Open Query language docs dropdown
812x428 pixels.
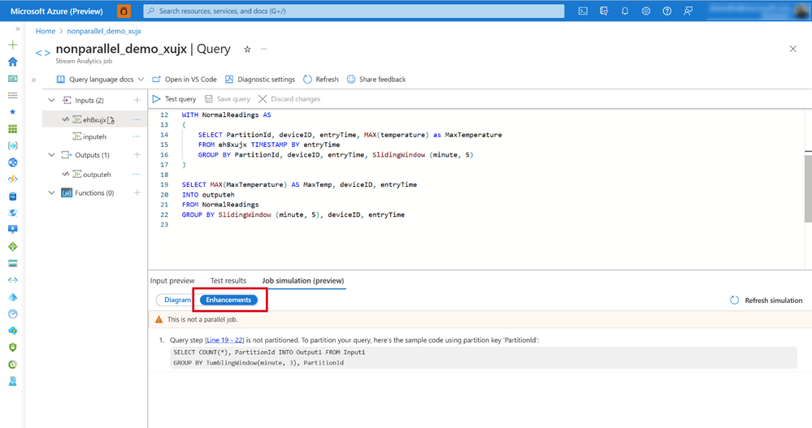(x=100, y=79)
